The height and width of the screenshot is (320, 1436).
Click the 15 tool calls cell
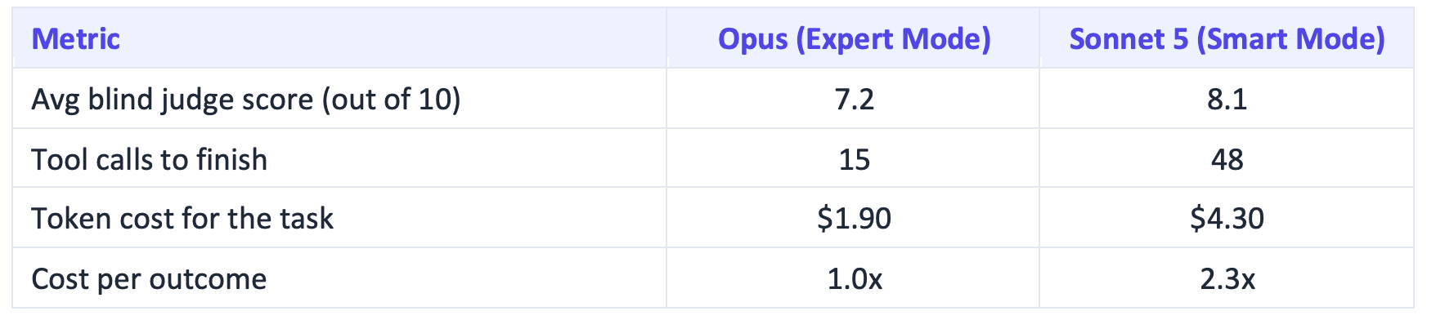click(854, 159)
